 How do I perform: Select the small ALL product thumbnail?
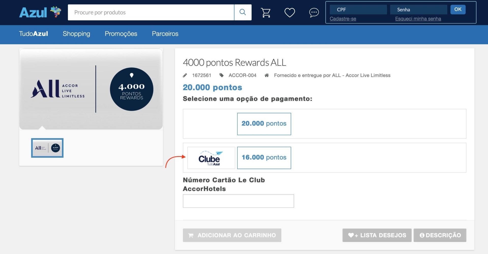coord(47,148)
